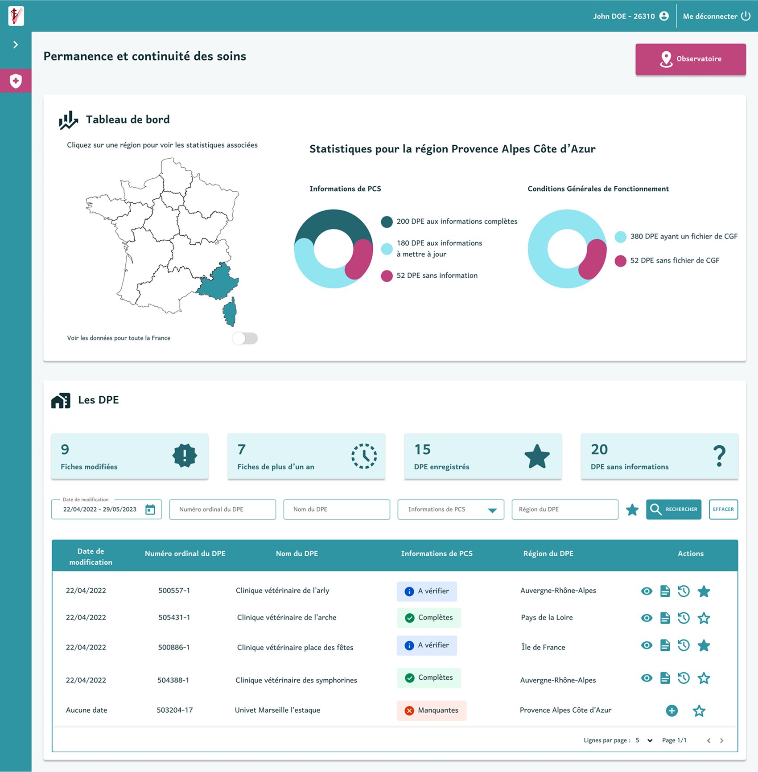Add information for Univet Marseille l'estaque

(x=672, y=711)
